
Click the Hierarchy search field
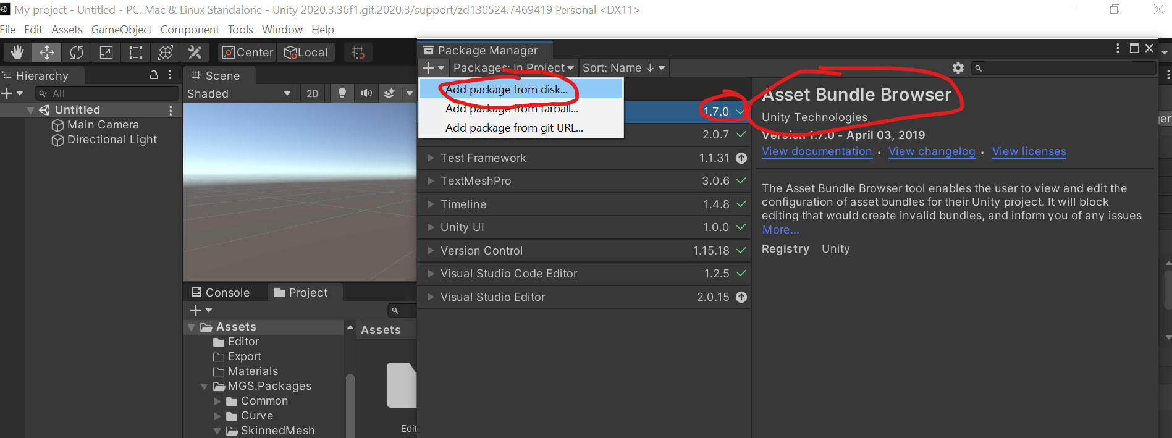point(107,93)
